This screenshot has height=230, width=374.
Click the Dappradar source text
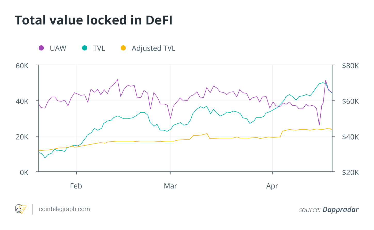[x=340, y=209]
